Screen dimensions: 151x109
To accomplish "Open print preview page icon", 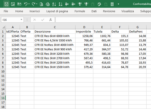I will pos(41,4).
